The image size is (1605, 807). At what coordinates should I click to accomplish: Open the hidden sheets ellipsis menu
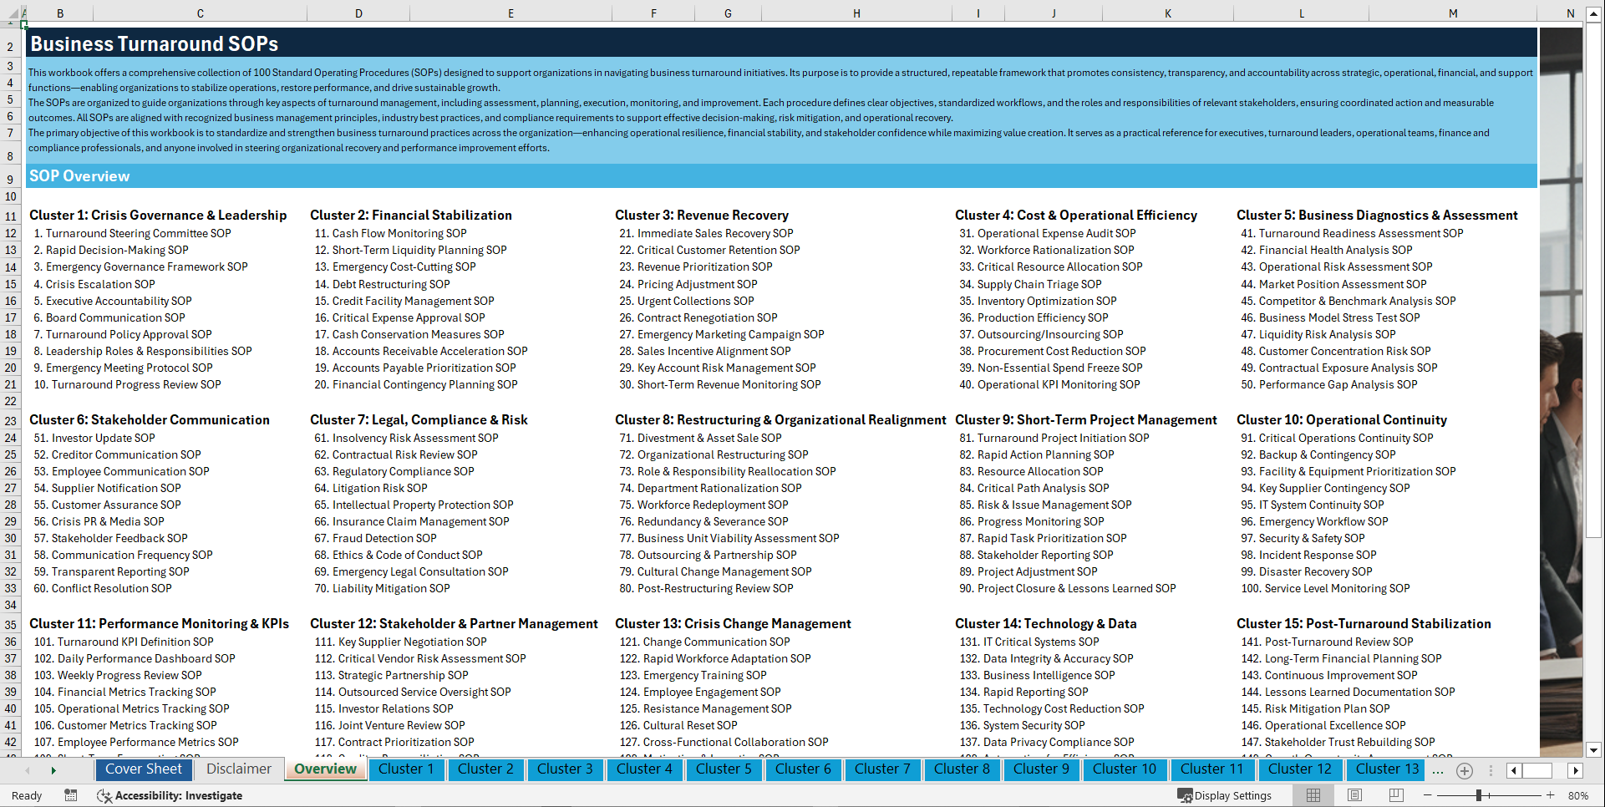(x=1438, y=770)
